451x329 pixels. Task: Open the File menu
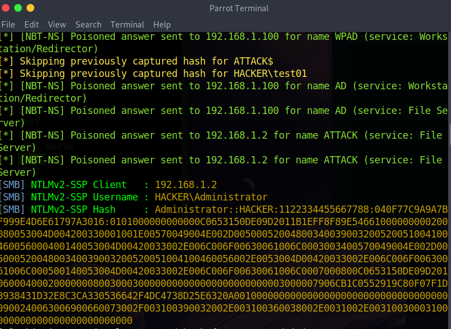[x=8, y=25]
